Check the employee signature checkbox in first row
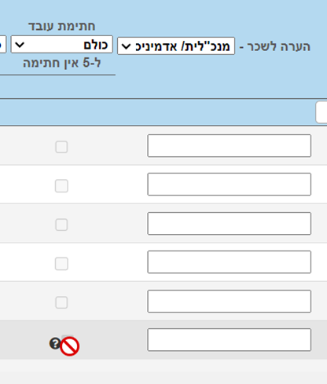This screenshot has width=327, height=384. 61,147
